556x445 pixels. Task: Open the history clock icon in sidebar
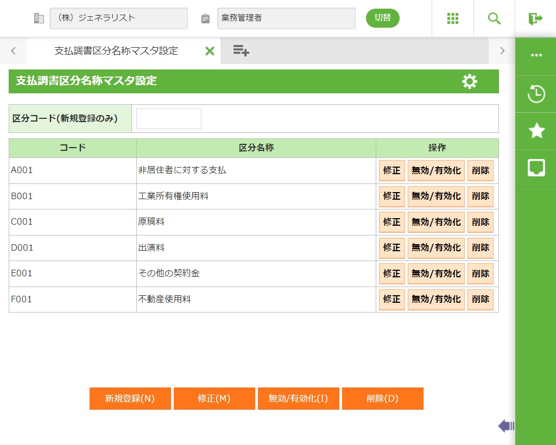pos(536,94)
